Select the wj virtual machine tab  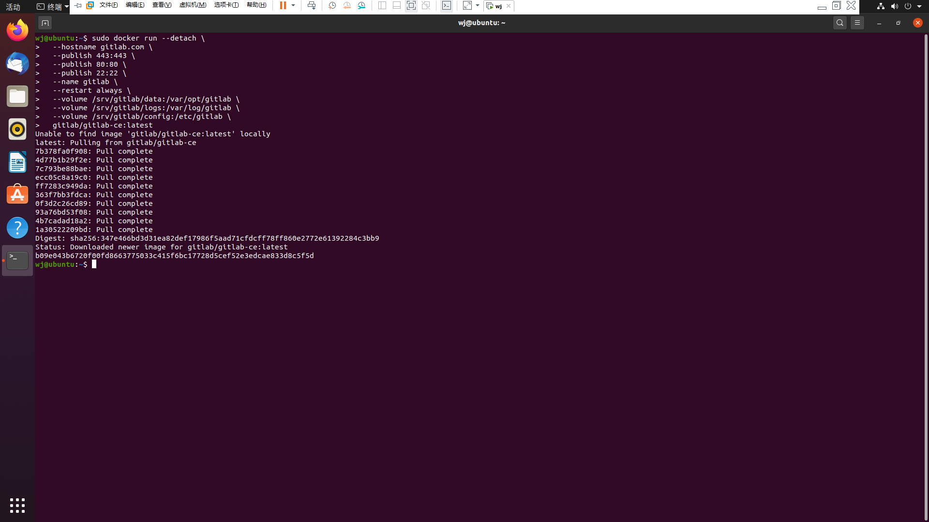click(494, 6)
